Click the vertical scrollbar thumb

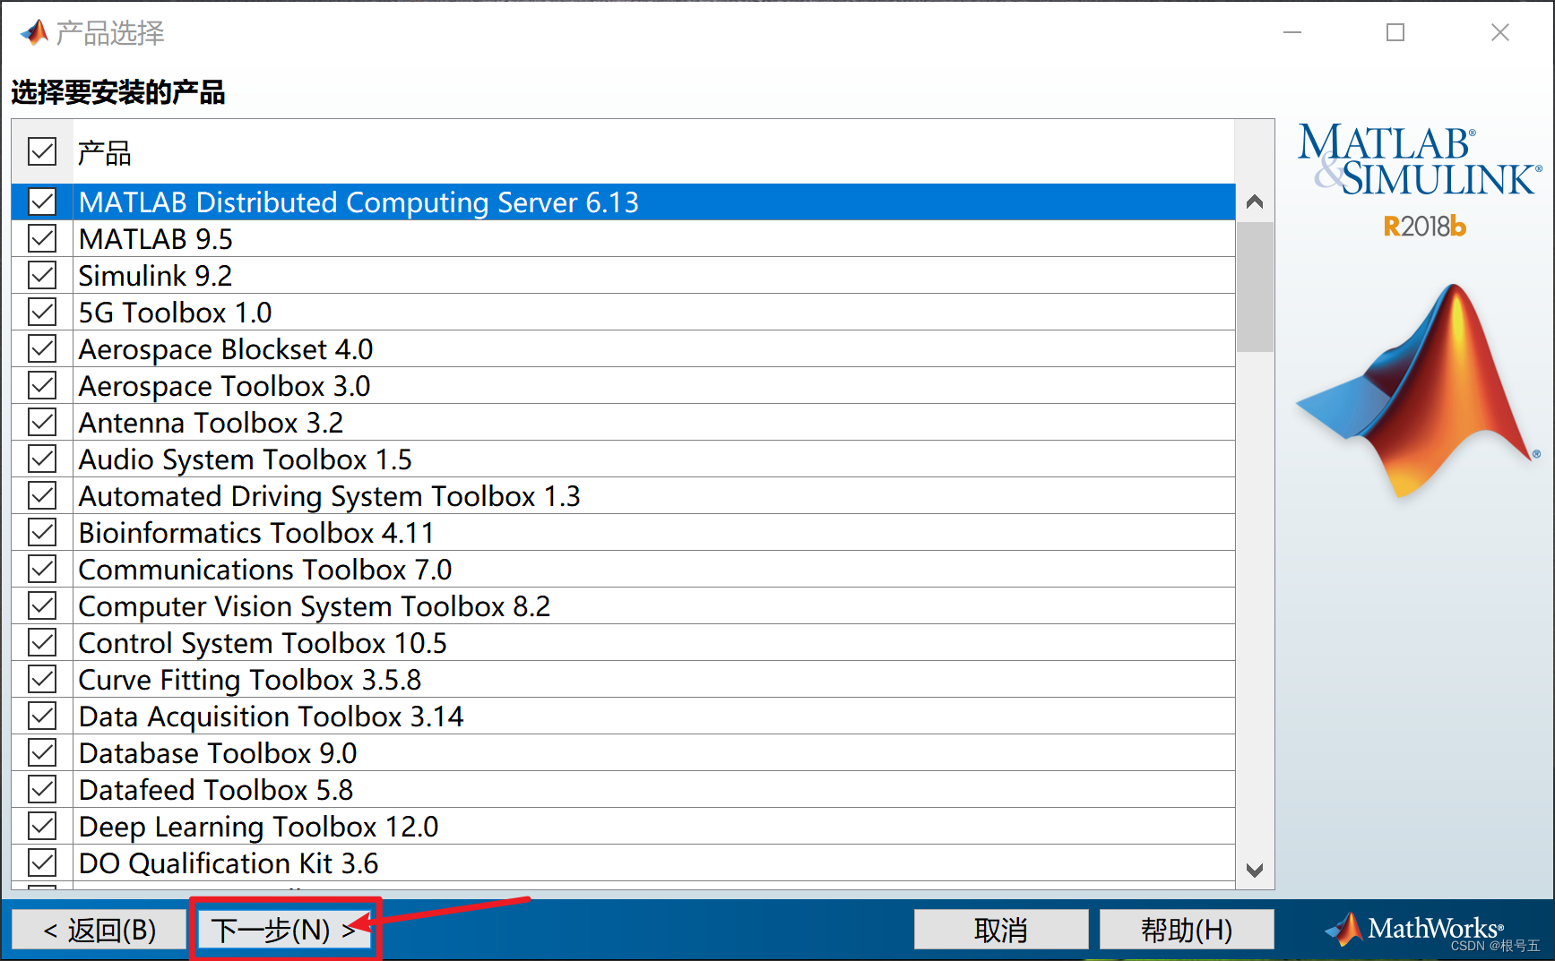coord(1255,287)
